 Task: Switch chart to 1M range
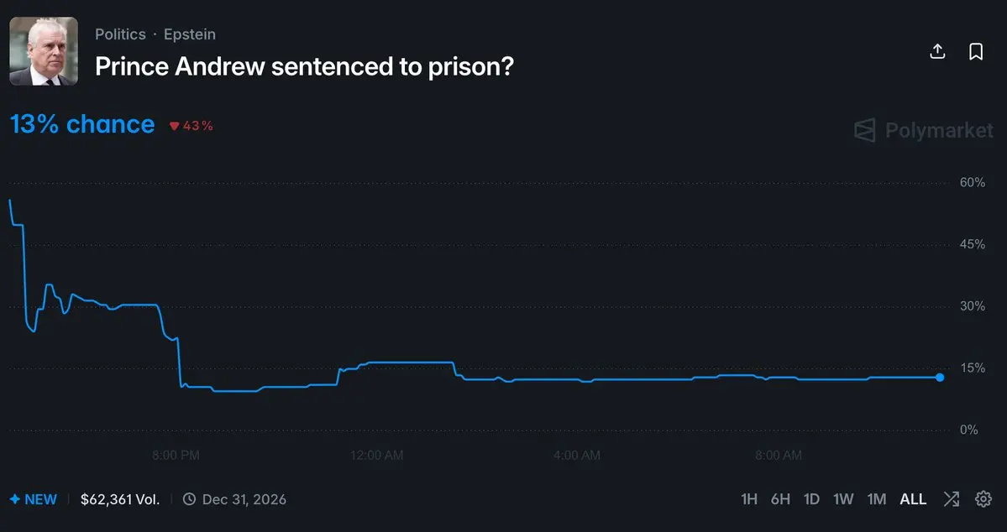tap(877, 499)
